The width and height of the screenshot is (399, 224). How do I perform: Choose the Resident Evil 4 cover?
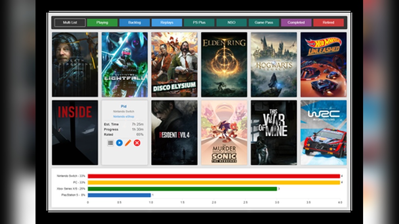tap(174, 132)
